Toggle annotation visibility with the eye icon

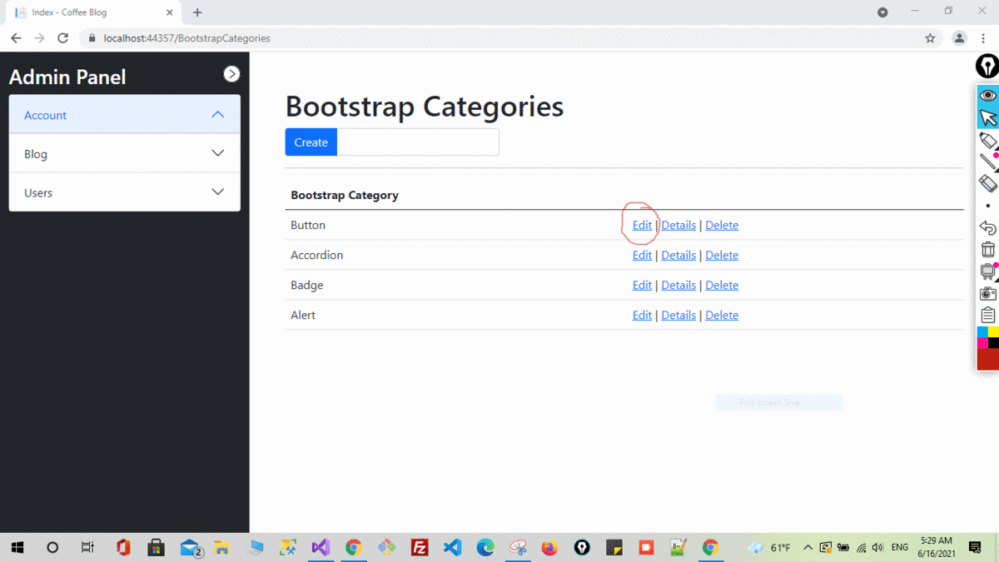click(x=987, y=94)
